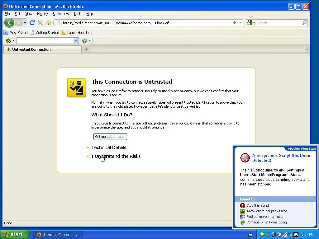Open the Latest Headlines feed bookmark
The height and width of the screenshot is (239, 319).
coord(77,32)
